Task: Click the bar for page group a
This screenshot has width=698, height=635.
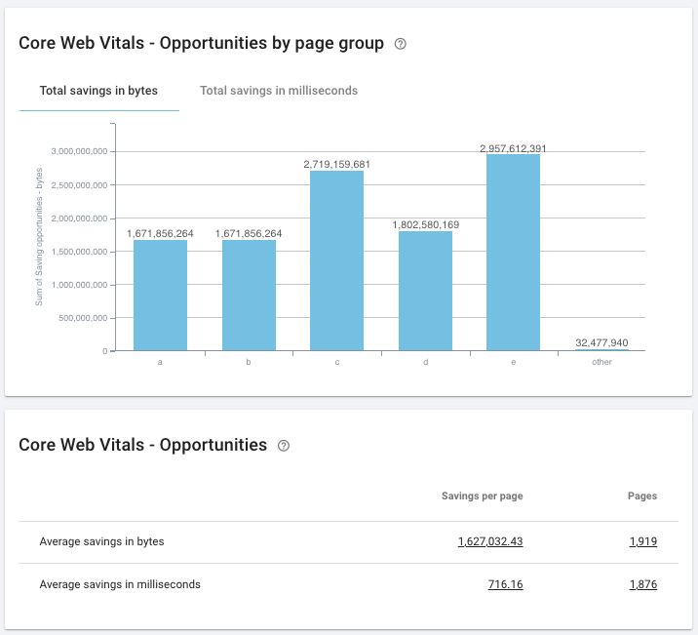Action: point(160,295)
